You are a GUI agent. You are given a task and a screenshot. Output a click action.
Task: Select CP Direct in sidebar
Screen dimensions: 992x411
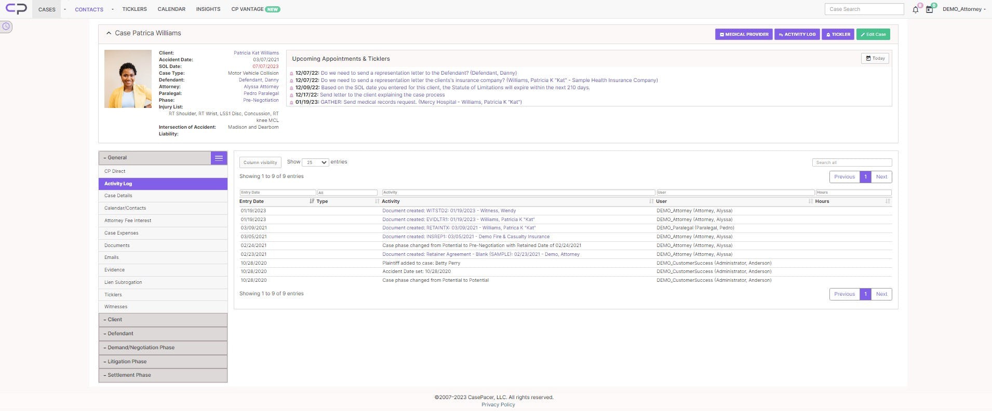click(x=163, y=171)
